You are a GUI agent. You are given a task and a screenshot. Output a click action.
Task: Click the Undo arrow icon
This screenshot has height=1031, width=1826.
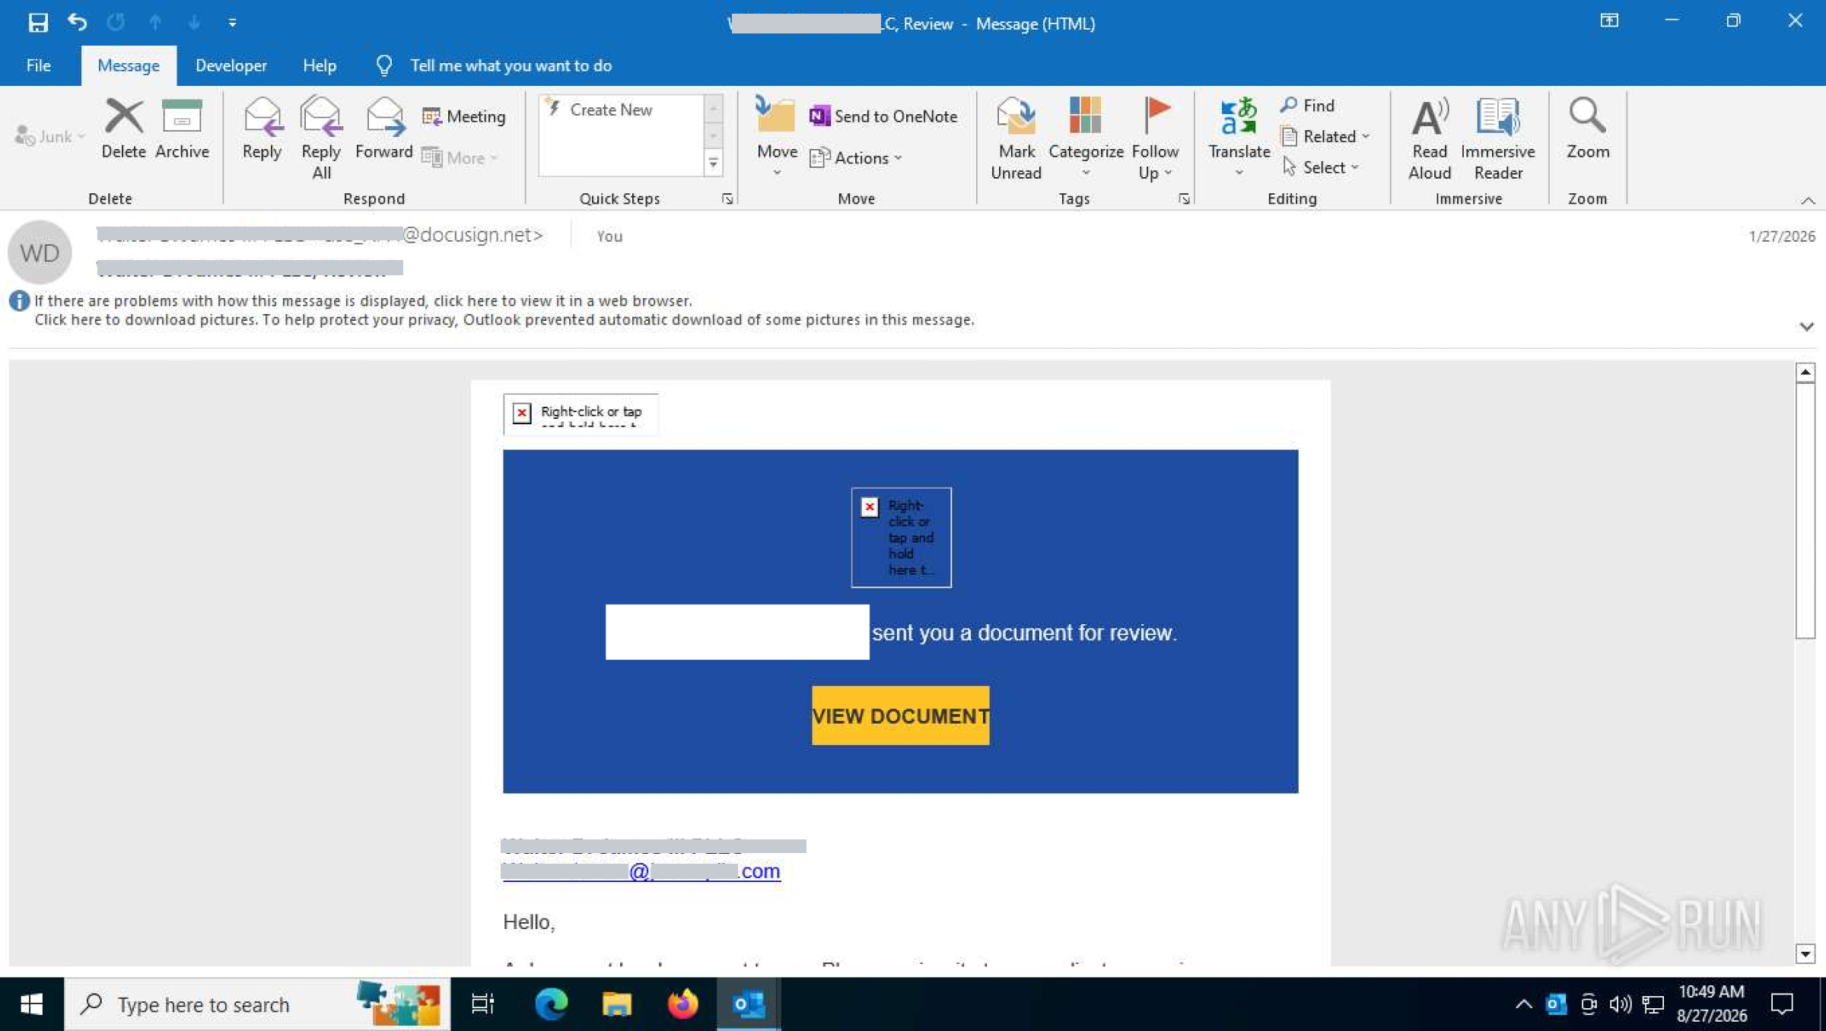pyautogui.click(x=77, y=22)
